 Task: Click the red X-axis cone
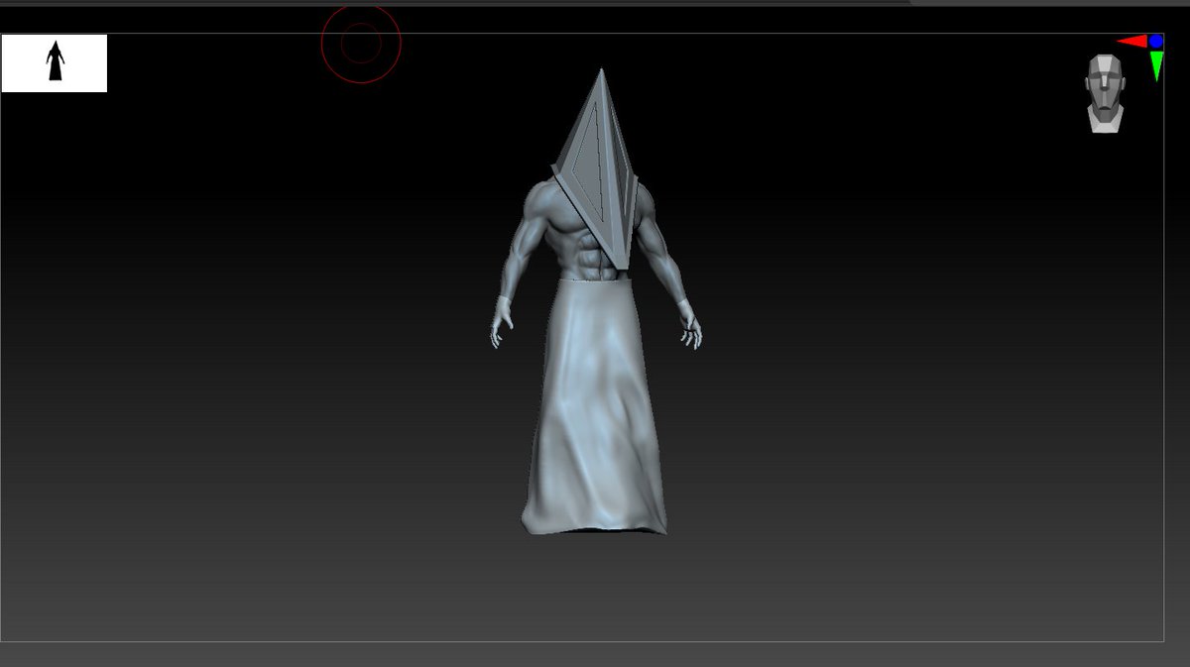(1131, 42)
